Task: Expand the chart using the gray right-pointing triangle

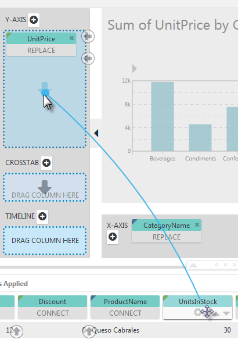Action: pyautogui.click(x=134, y=69)
